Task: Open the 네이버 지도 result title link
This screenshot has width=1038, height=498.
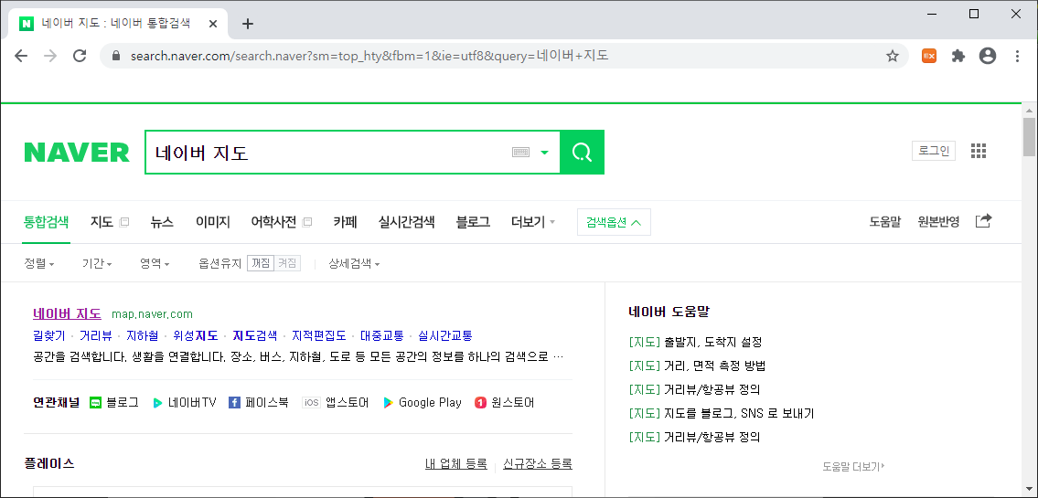Action: [67, 313]
